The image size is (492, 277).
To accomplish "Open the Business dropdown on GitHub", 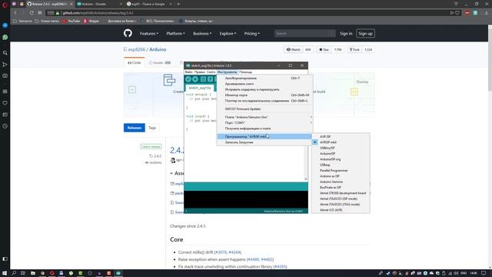I will pos(202,33).
